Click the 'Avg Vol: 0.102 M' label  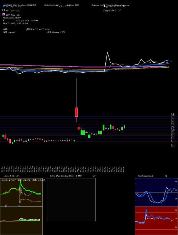click(114, 6)
